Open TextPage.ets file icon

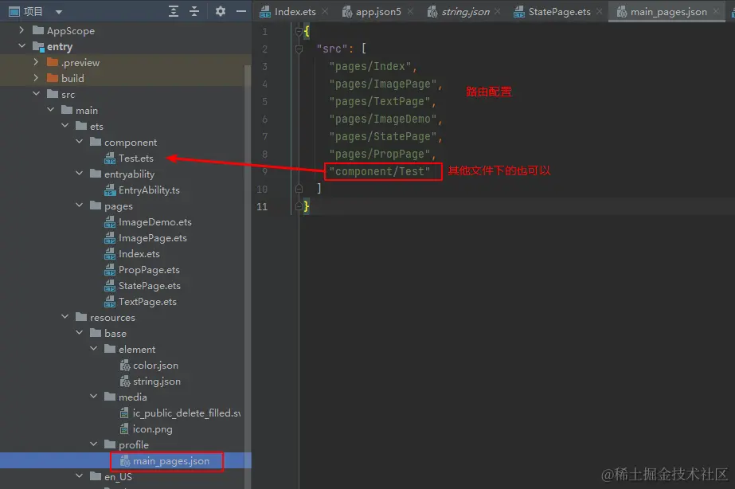[x=110, y=302]
